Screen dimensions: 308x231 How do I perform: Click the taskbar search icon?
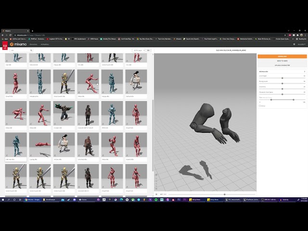coord(9,200)
